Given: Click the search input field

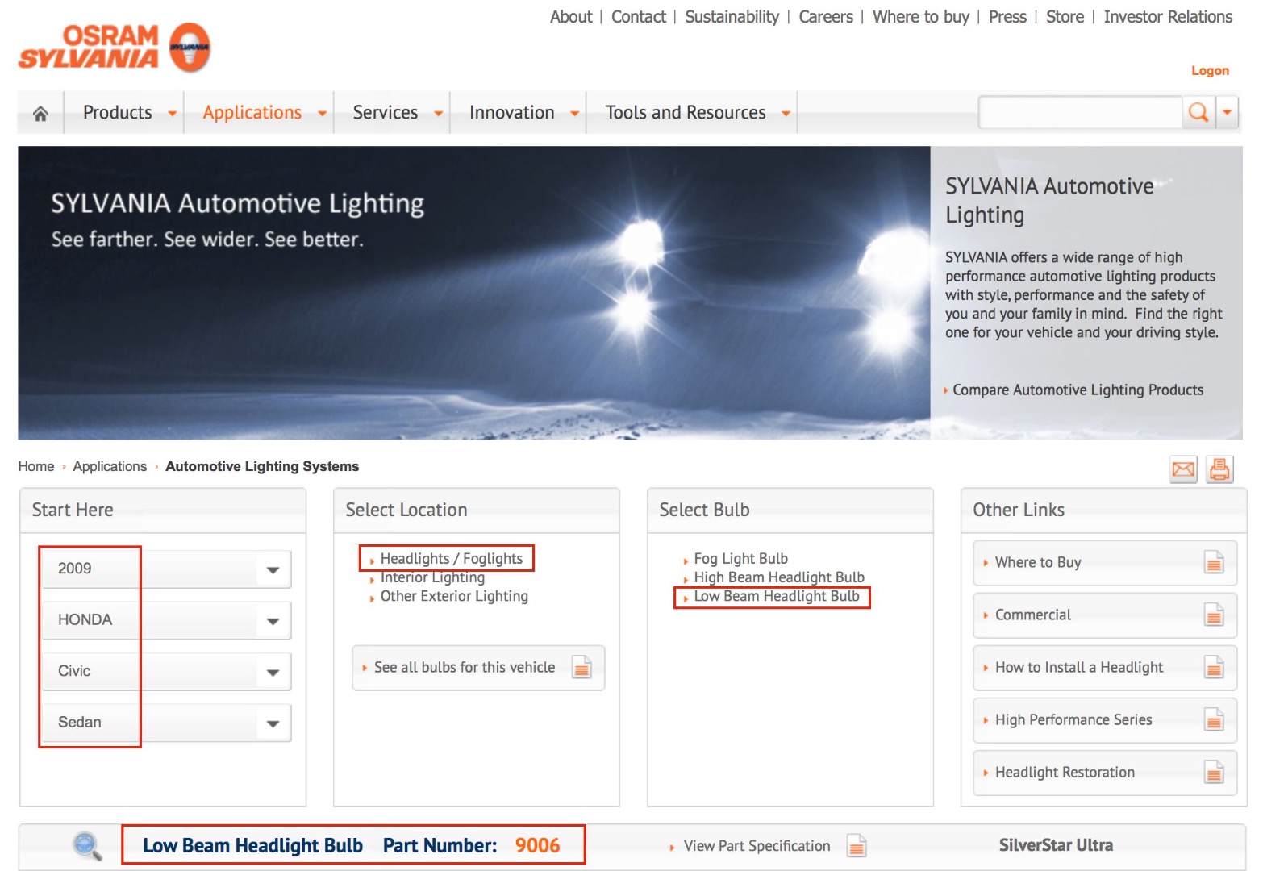Looking at the screenshot, I should tap(1081, 112).
